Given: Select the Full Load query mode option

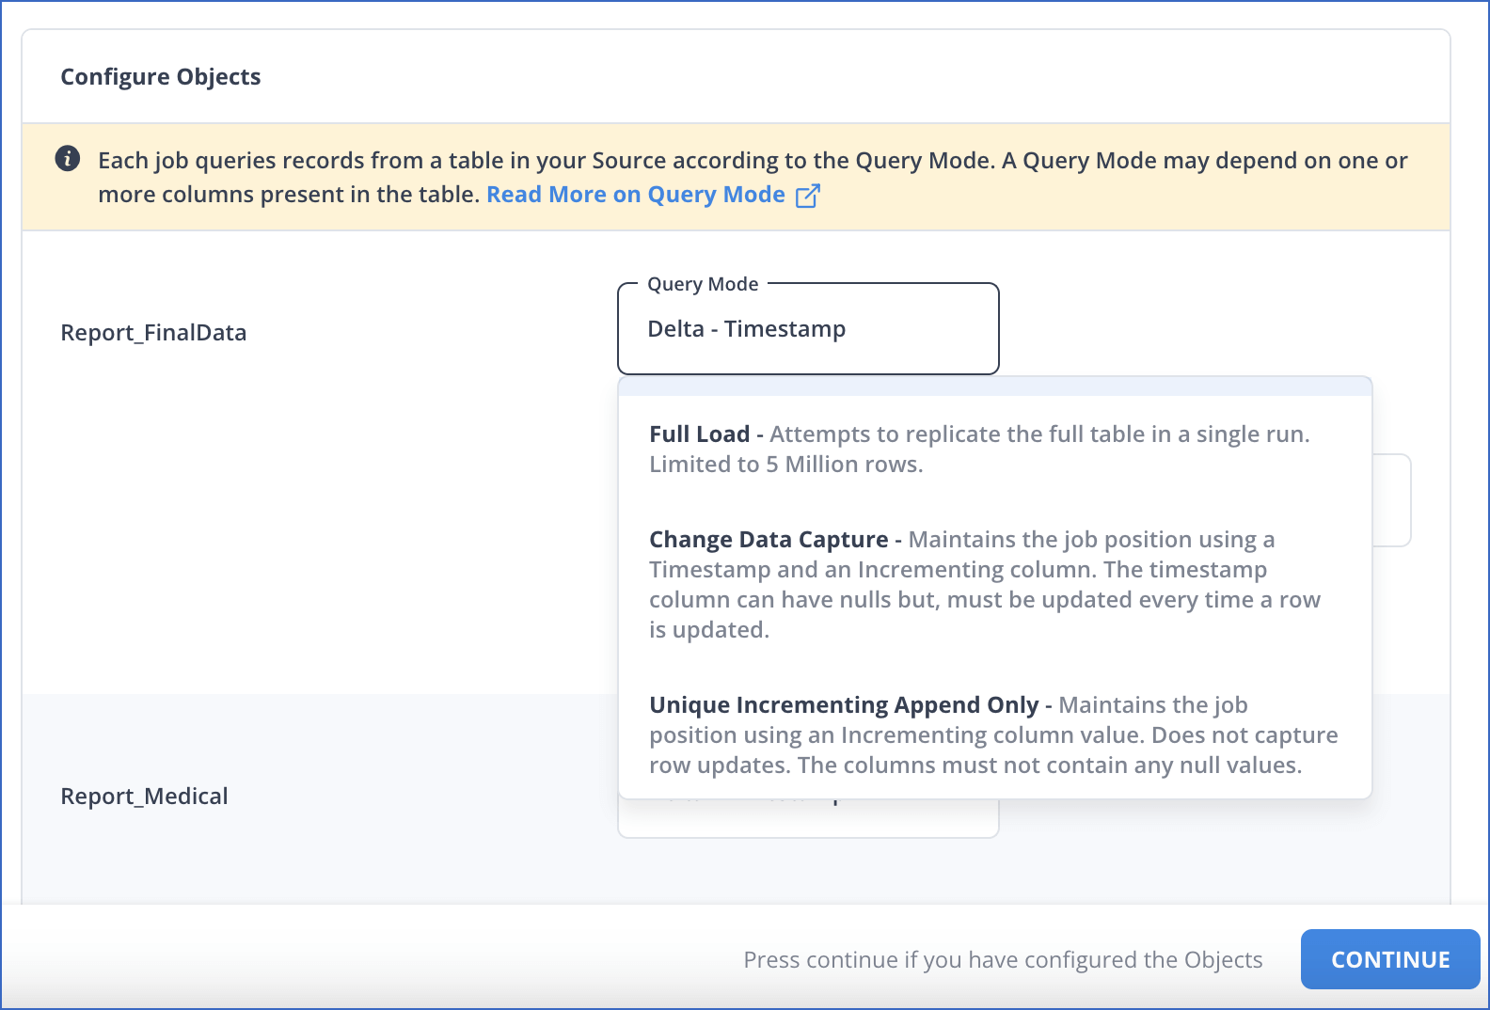Looking at the screenshot, I should (995, 449).
